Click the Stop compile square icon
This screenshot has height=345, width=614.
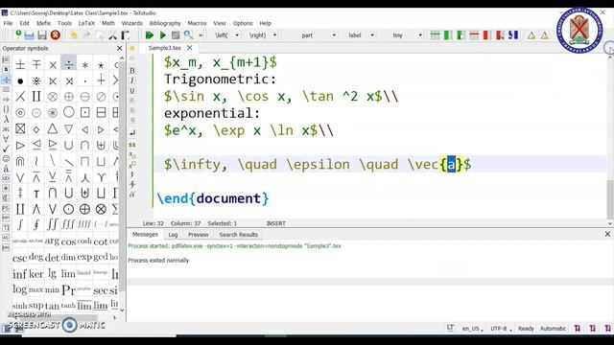click(176, 35)
